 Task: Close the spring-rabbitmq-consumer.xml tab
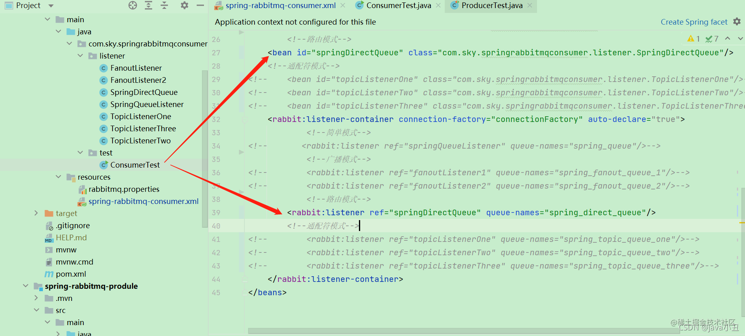pyautogui.click(x=343, y=5)
